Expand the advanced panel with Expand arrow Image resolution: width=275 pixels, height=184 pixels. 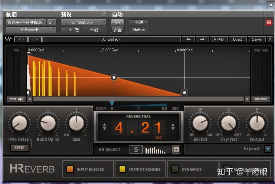268,149
